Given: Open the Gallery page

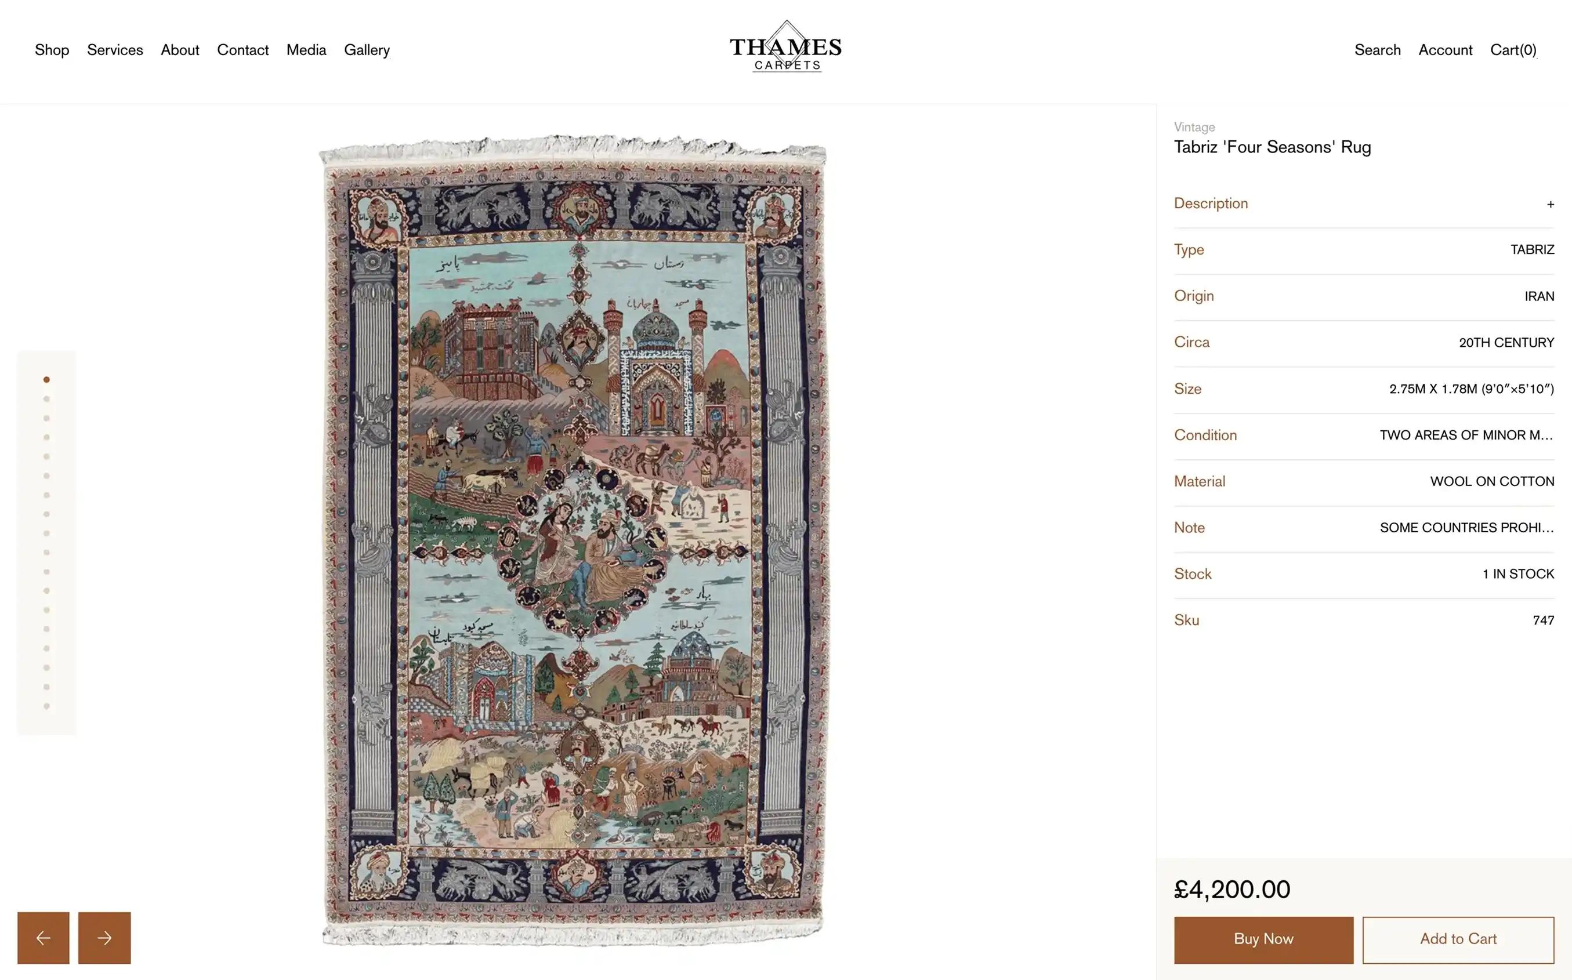Looking at the screenshot, I should tap(367, 50).
